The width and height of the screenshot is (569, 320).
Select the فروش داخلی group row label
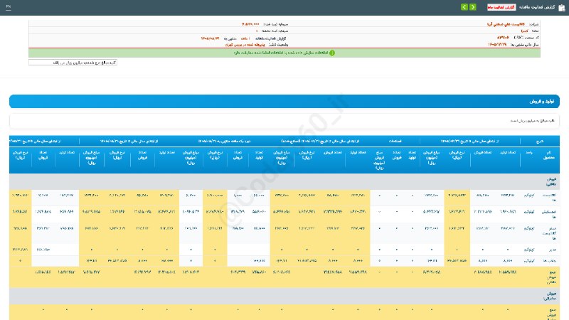pyautogui.click(x=551, y=182)
